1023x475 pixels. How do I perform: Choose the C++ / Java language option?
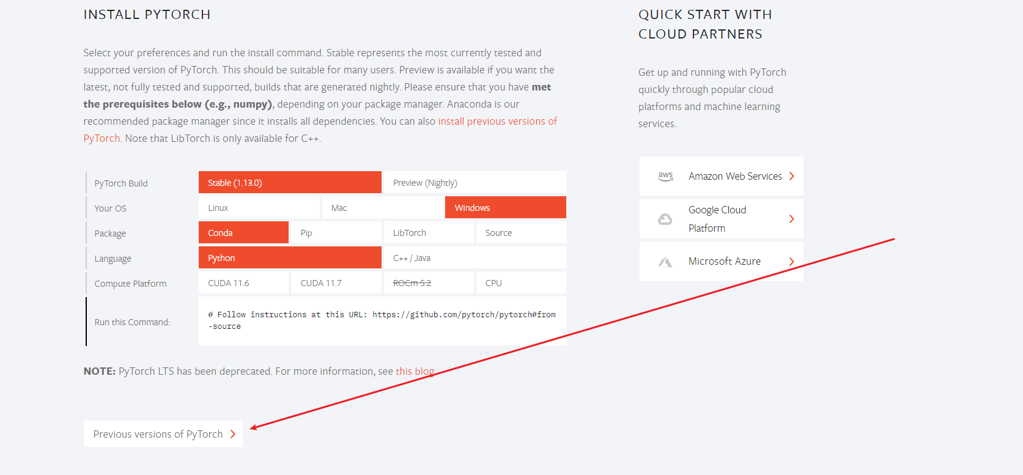pos(475,257)
